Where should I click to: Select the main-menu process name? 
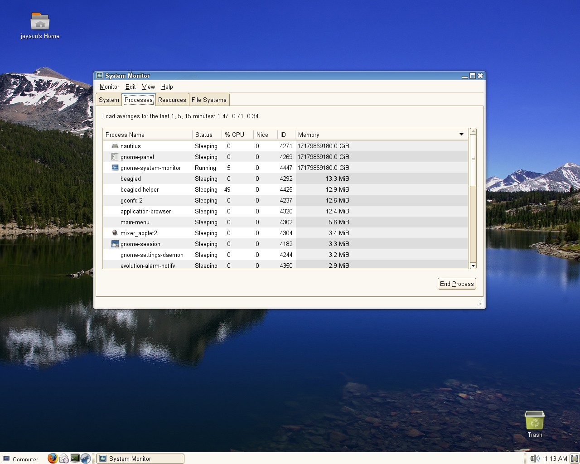click(x=135, y=222)
